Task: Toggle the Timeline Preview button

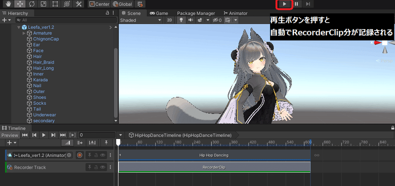Action: (x=9, y=135)
